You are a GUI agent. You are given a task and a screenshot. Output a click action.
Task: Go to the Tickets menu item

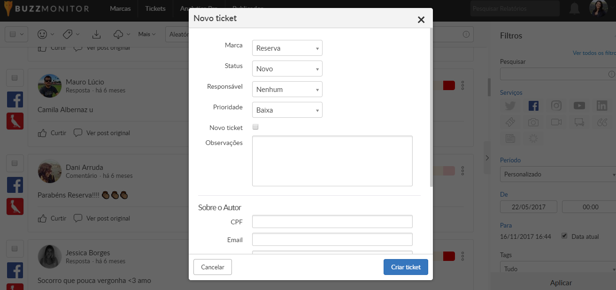(155, 8)
